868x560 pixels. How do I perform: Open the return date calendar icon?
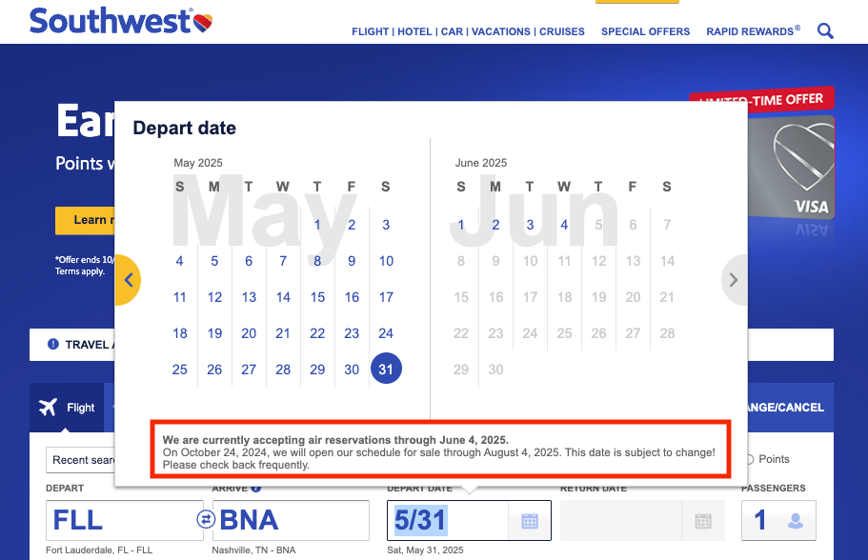pyautogui.click(x=703, y=521)
